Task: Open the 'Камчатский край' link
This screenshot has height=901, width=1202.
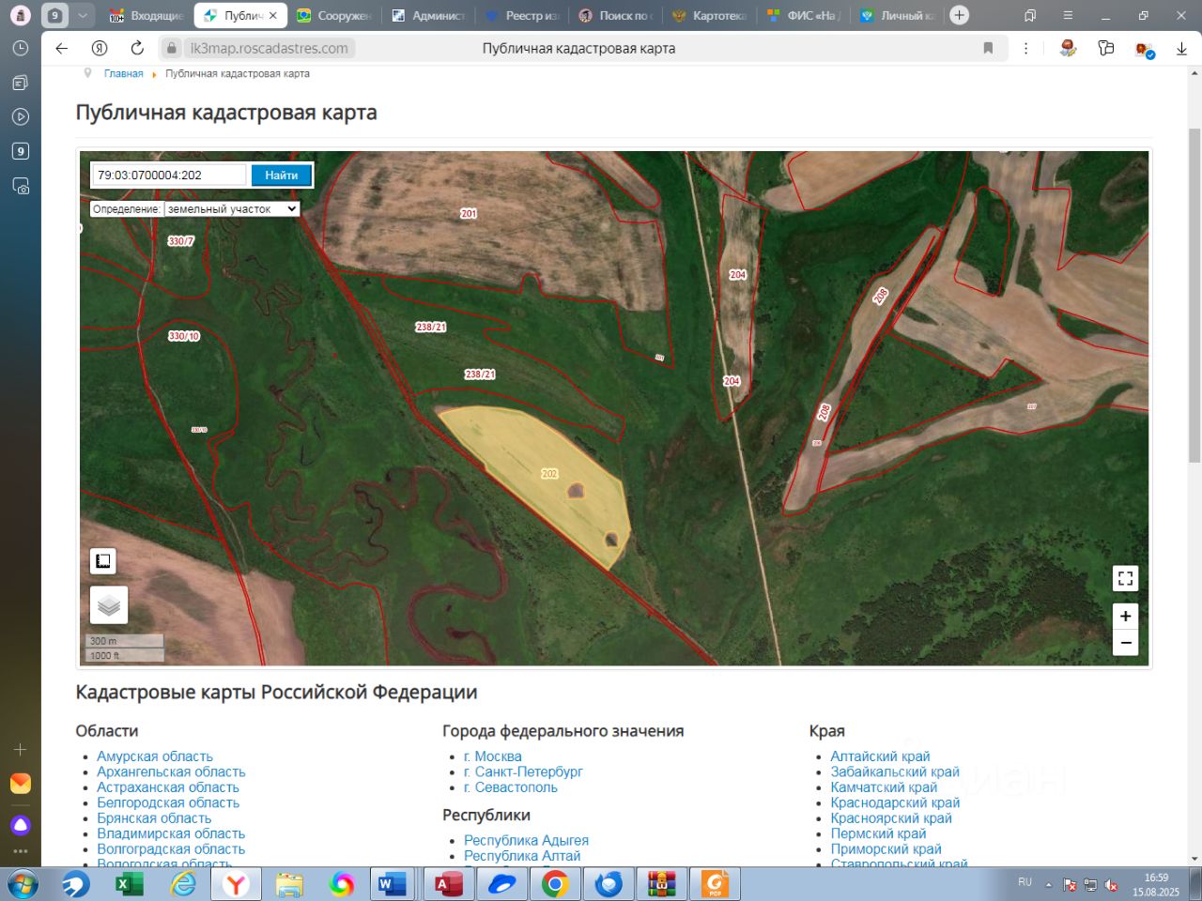Action: pyautogui.click(x=884, y=787)
